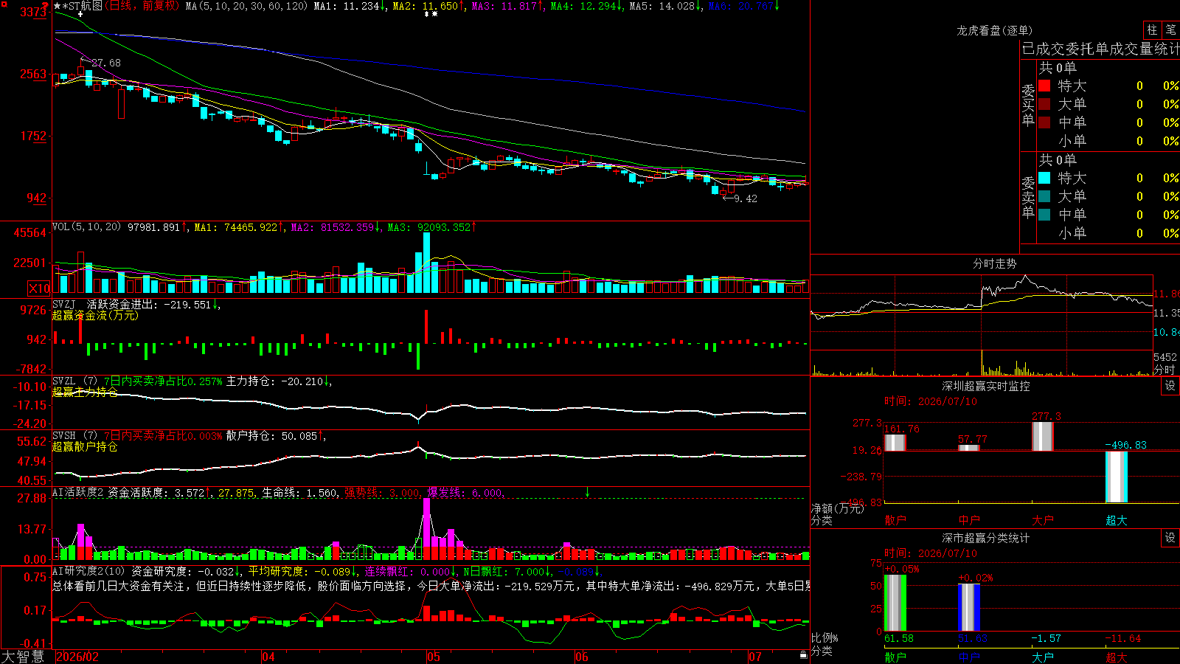Click the SVZL (7) indicator label
The width and height of the screenshot is (1180, 664).
75,381
